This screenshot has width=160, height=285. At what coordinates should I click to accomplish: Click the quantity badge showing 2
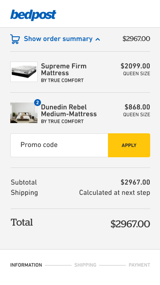(x=38, y=103)
